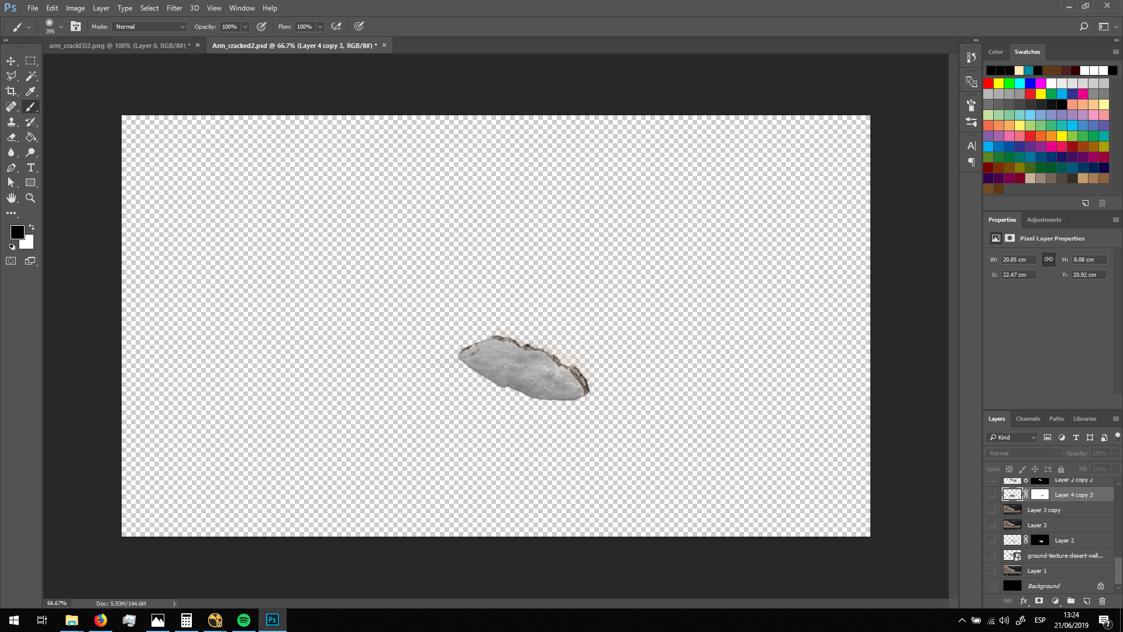The height and width of the screenshot is (632, 1123).
Task: Select the Eraser tool
Action: [x=11, y=137]
